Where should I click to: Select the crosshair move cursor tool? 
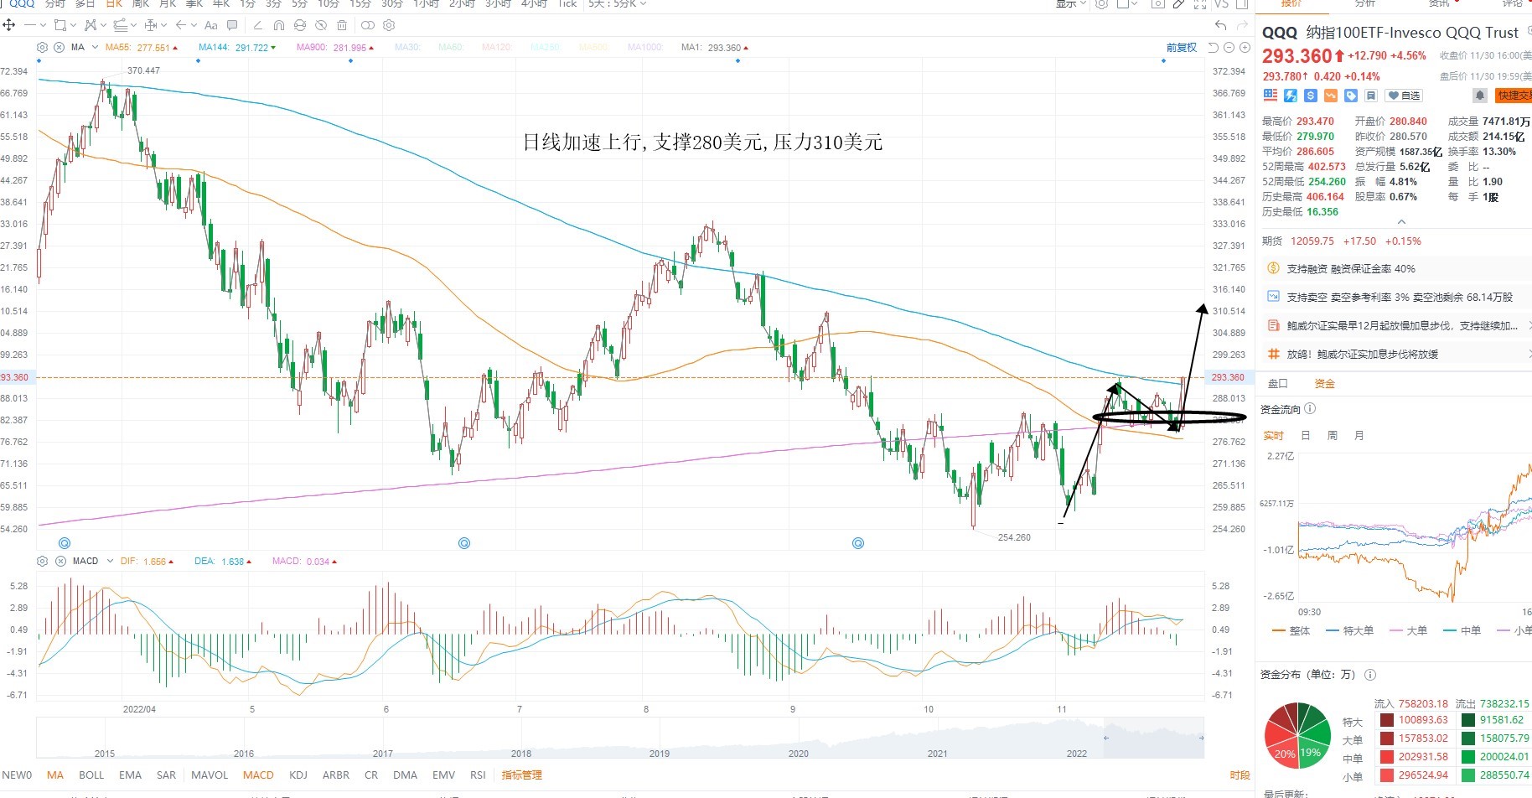(x=8, y=25)
